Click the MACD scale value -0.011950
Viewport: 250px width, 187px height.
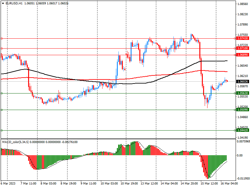coord(243,178)
